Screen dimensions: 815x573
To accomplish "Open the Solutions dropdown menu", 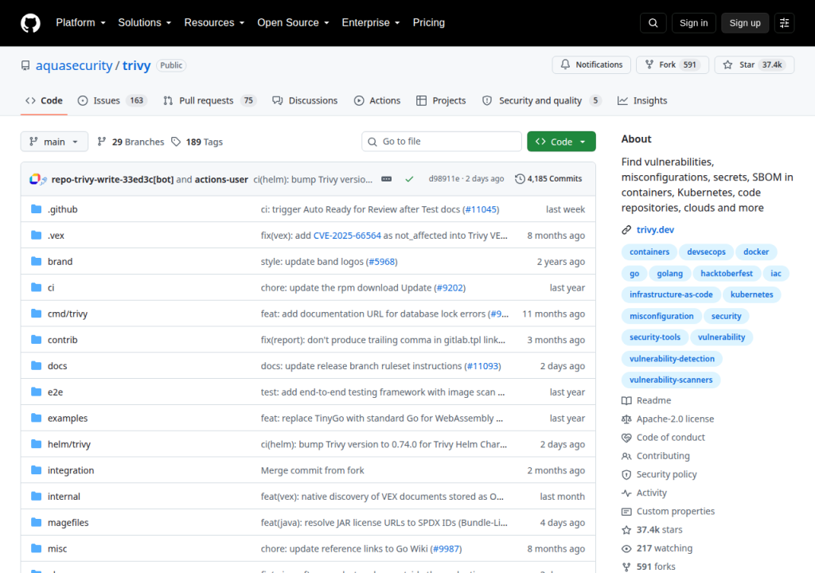I will point(145,23).
